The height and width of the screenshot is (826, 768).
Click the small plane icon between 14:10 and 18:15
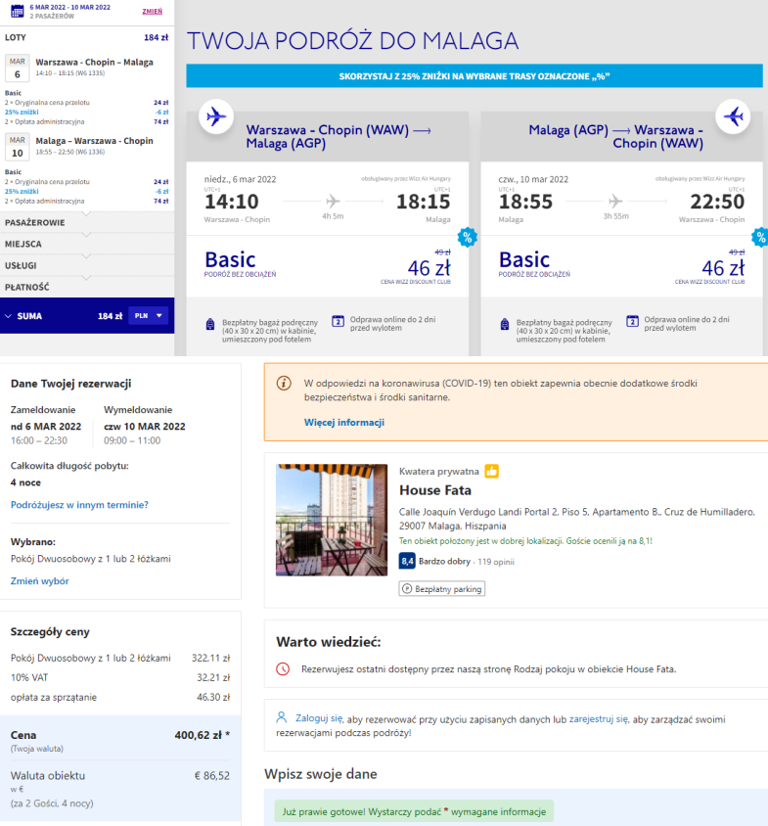point(333,201)
